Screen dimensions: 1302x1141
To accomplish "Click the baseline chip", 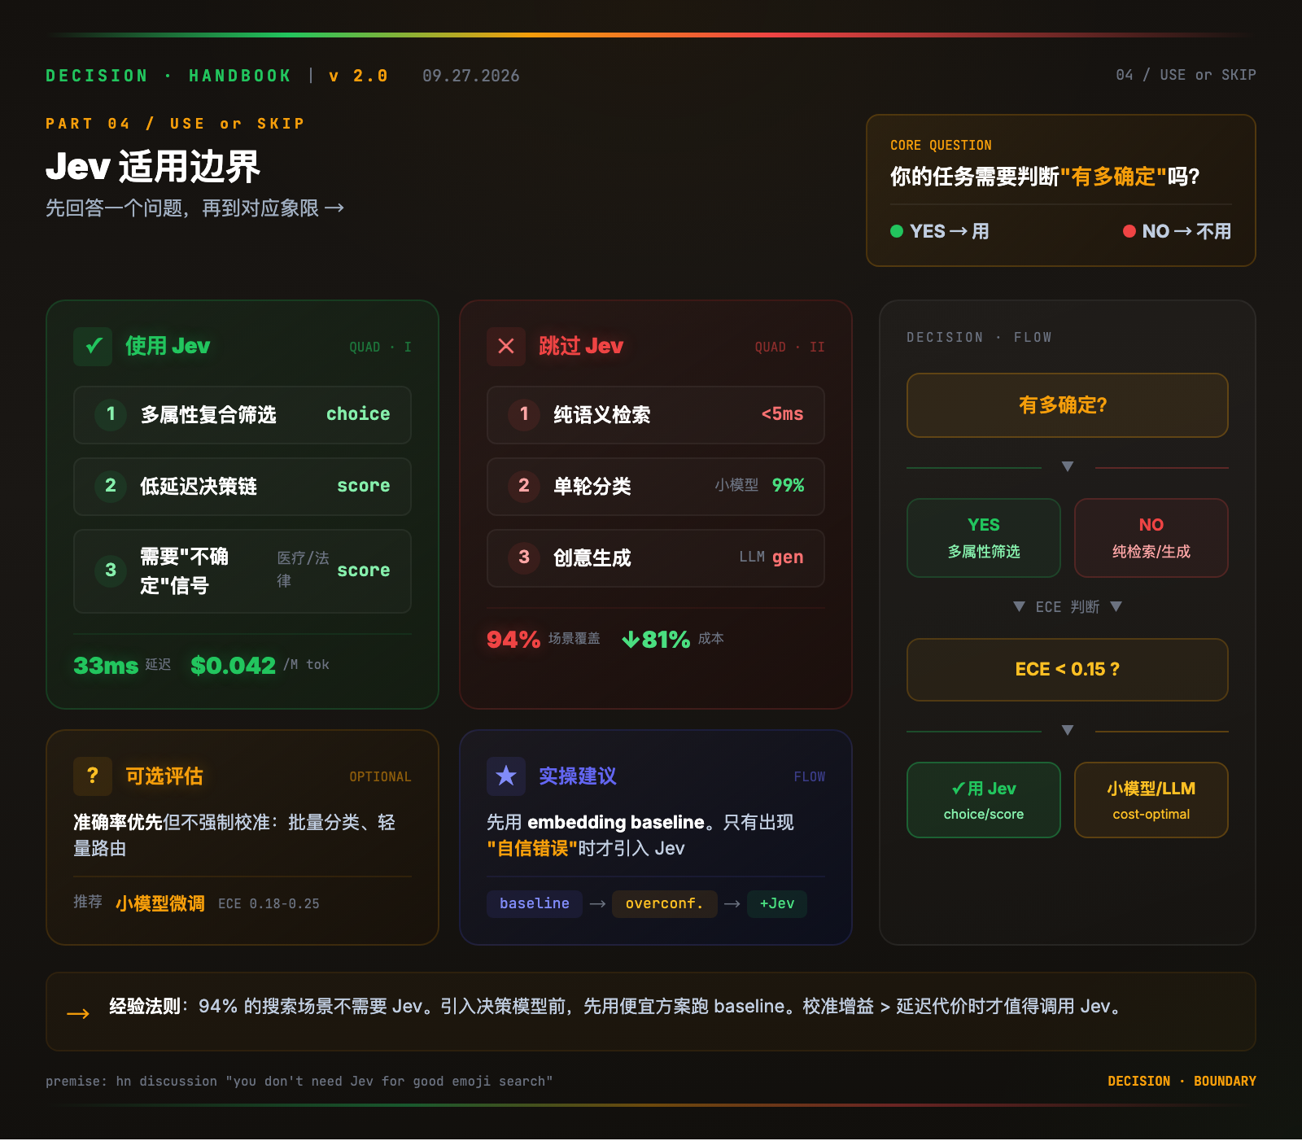I will pyautogui.click(x=535, y=903).
